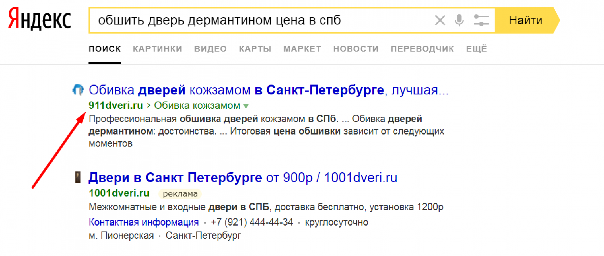Screen dimensions: 604x256
Task: Open advanced search settings sliders icon
Action: click(481, 20)
